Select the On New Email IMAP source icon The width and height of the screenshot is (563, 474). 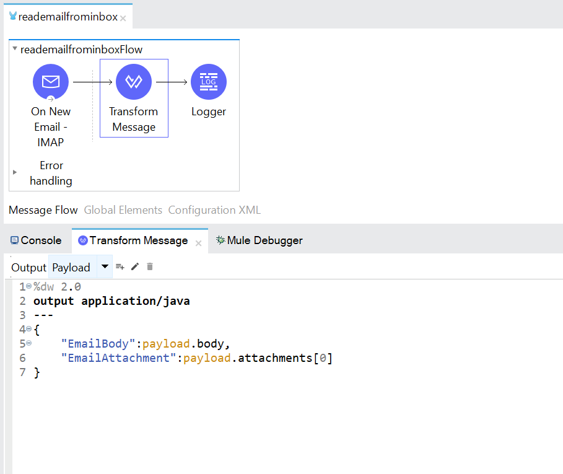click(51, 82)
